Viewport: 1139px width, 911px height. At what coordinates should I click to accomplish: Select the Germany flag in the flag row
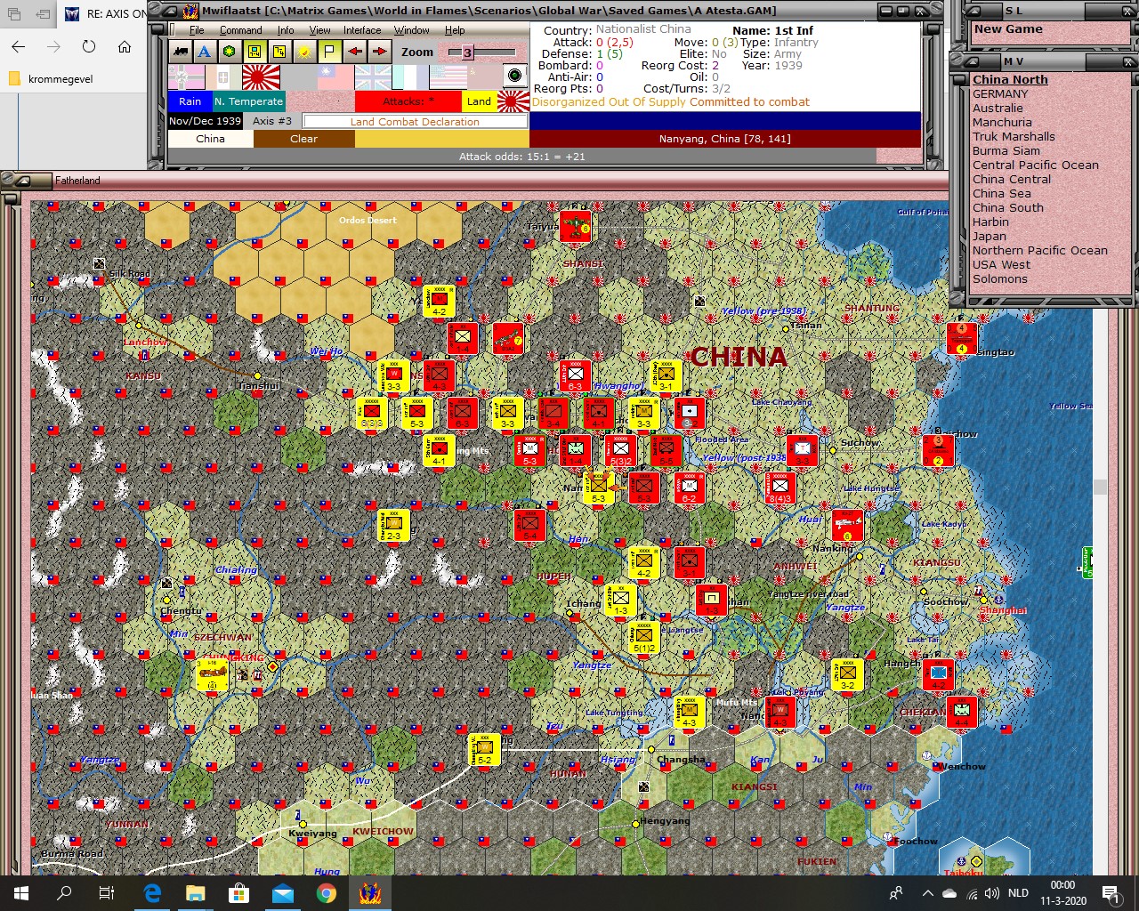pyautogui.click(x=186, y=77)
